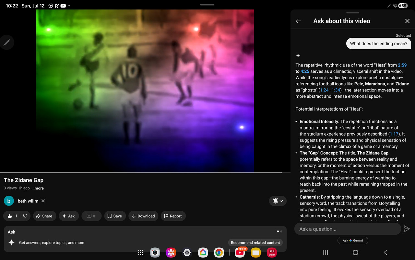Expand video description with ...more
Viewport: 415px width, 260px height.
[38, 188]
